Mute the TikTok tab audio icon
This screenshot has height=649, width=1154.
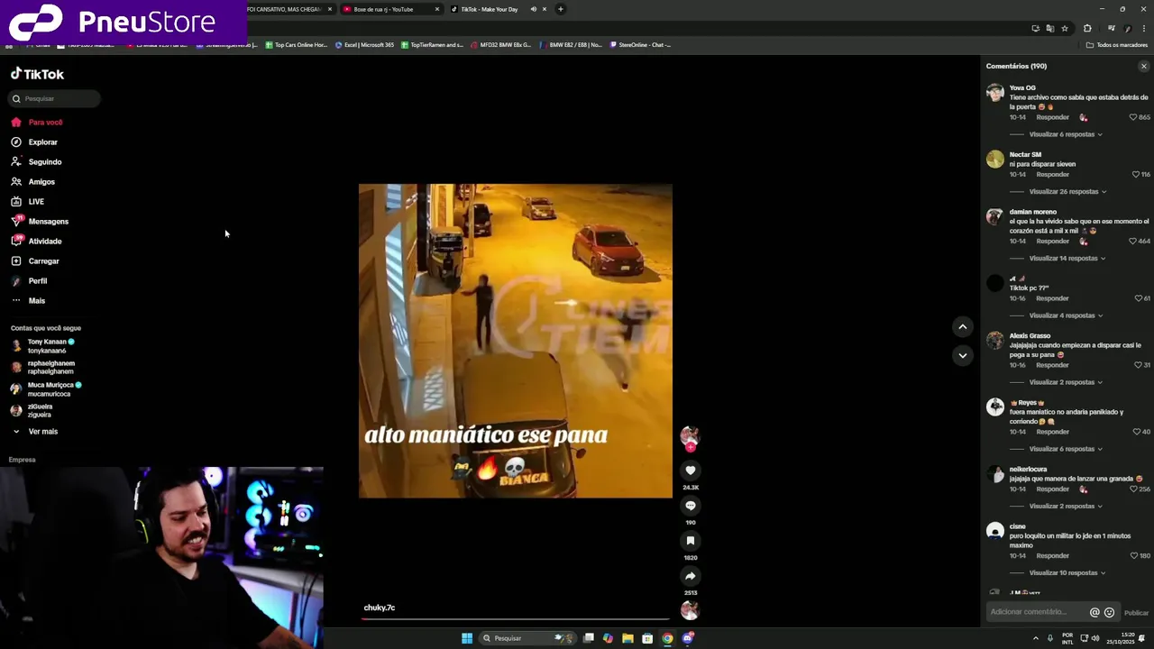(x=533, y=9)
